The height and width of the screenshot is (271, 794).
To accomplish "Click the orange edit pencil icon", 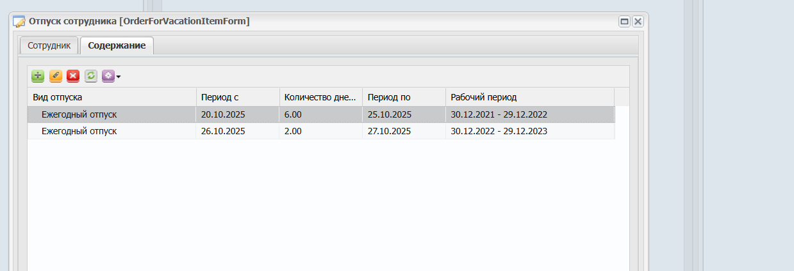I will coord(56,76).
